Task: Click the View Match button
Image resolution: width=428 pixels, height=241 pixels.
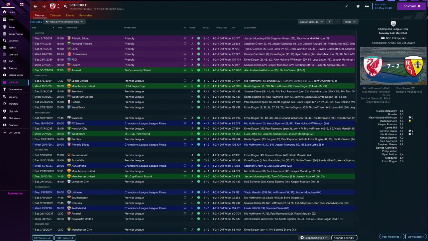Action: [416, 237]
